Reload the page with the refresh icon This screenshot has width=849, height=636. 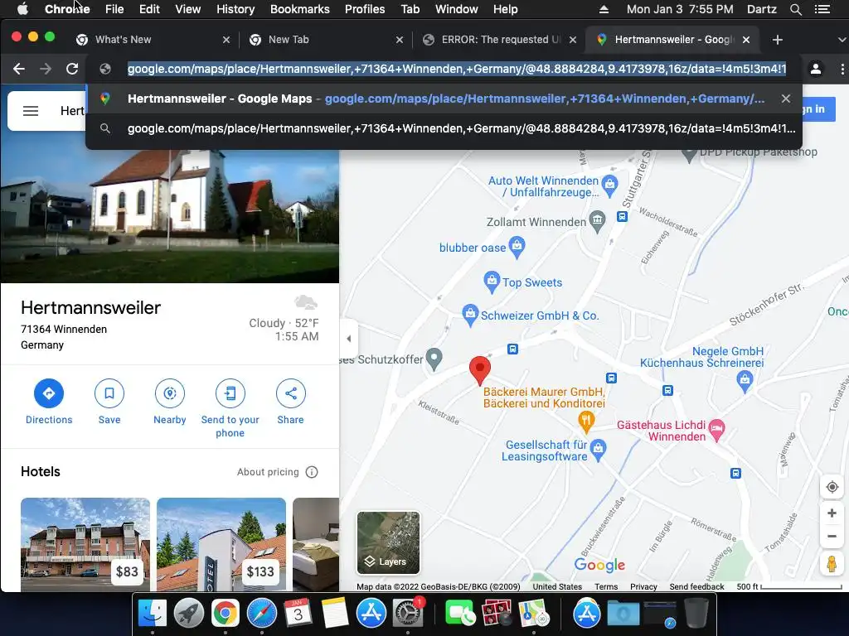pos(72,69)
